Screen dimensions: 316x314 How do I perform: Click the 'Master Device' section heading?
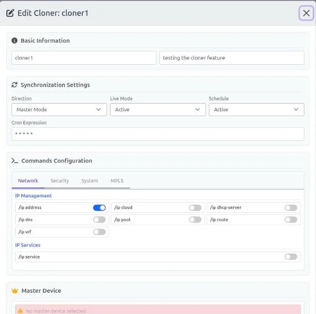click(x=41, y=290)
